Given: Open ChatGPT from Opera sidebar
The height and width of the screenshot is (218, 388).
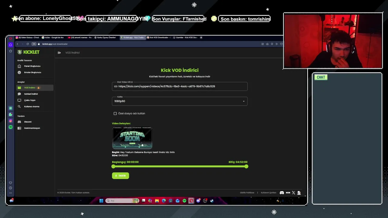Looking at the screenshot, I should [10, 108].
